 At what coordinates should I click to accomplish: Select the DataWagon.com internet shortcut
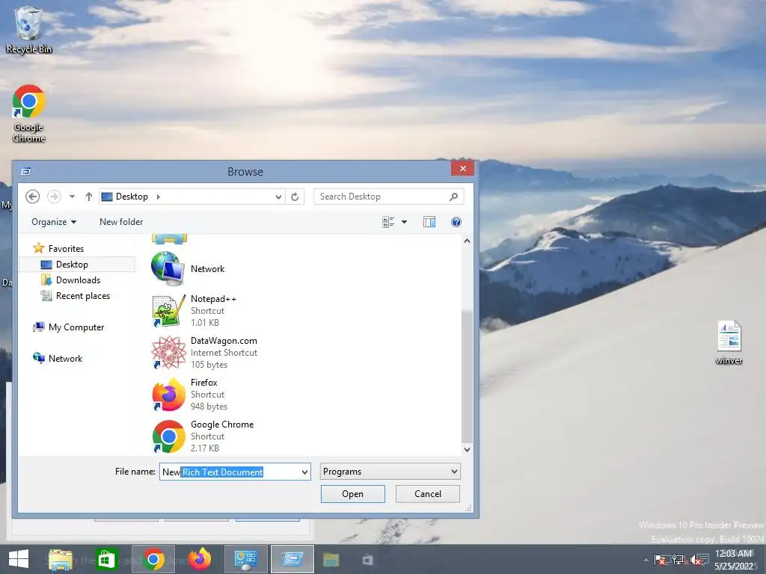click(x=204, y=353)
